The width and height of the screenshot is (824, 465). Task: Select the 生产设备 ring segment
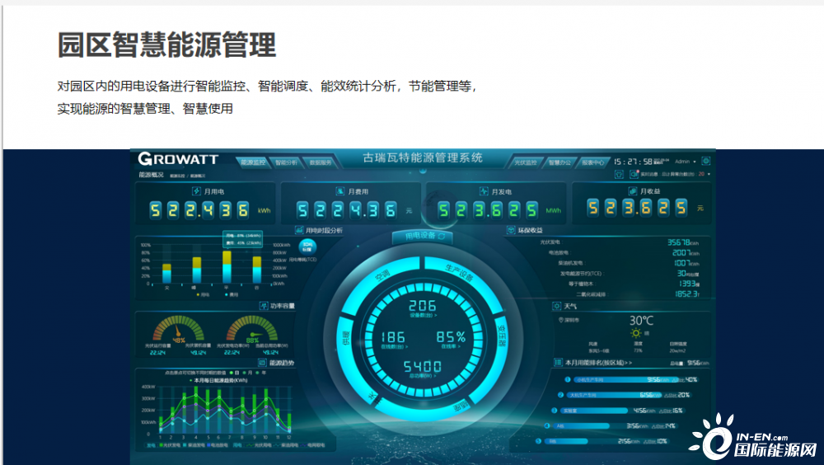[459, 274]
